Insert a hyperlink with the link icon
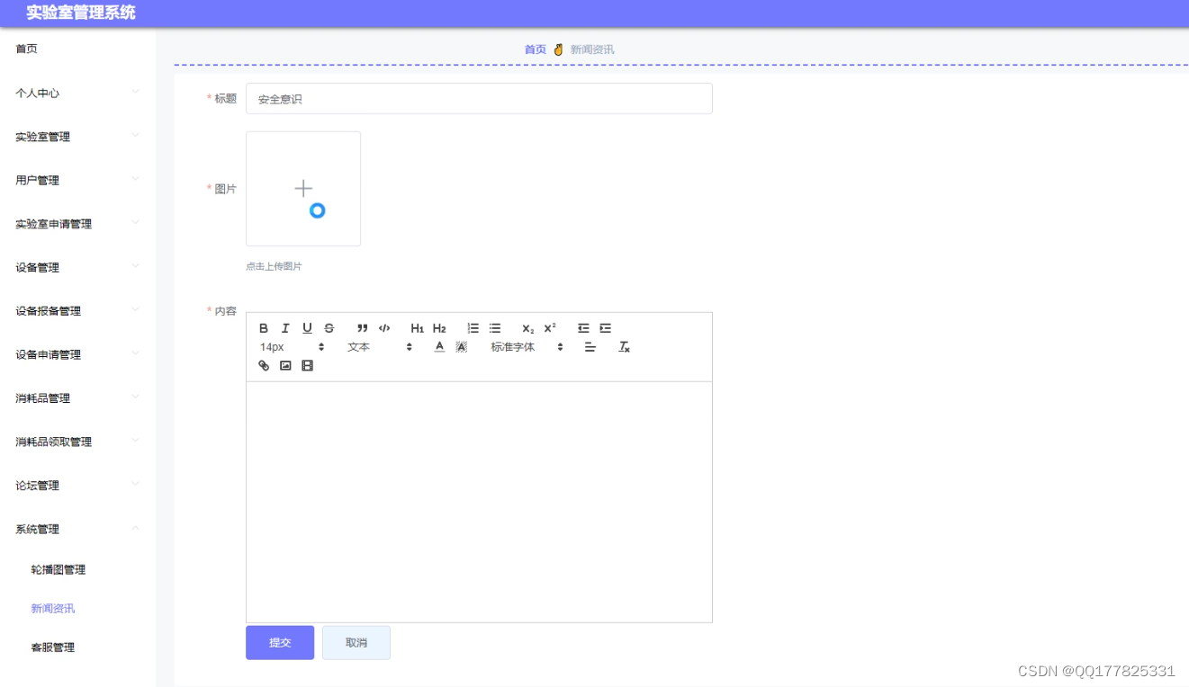 pos(264,366)
